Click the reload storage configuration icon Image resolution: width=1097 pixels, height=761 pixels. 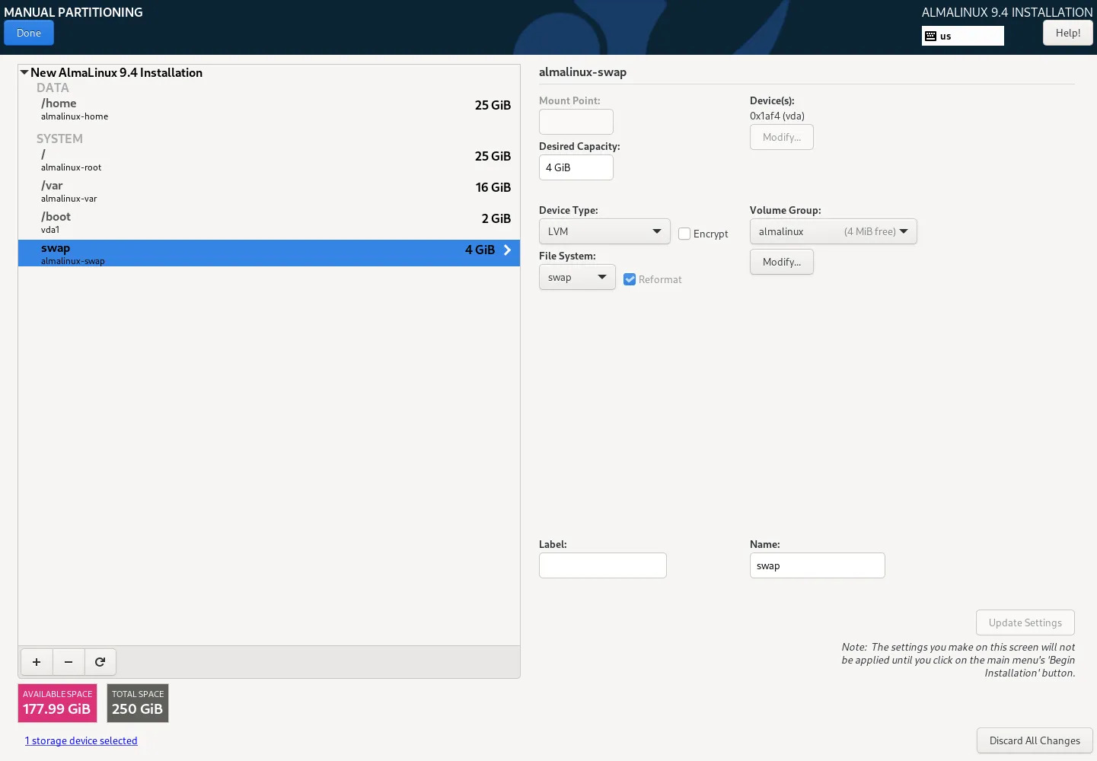(100, 662)
